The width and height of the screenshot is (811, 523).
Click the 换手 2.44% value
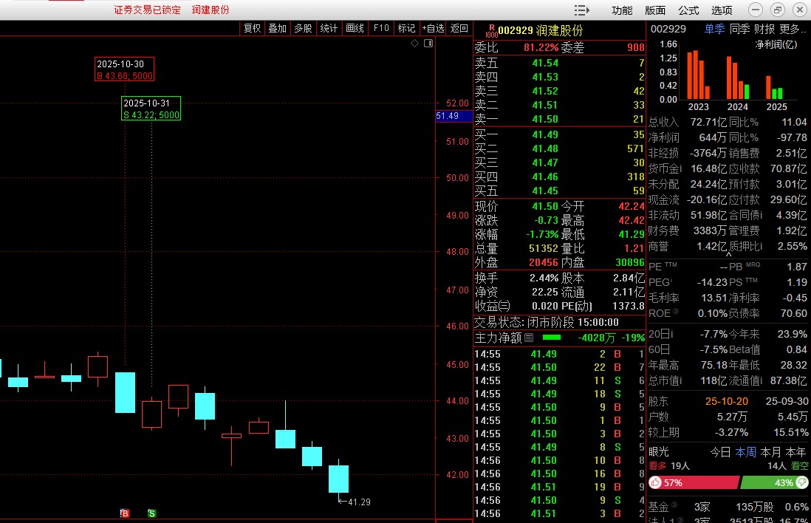544,278
